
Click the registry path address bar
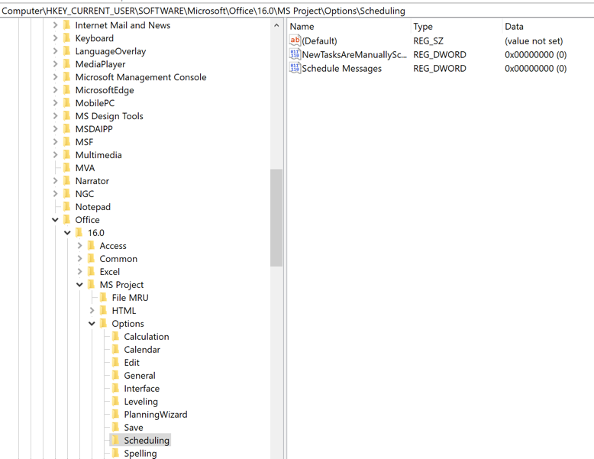coord(297,11)
